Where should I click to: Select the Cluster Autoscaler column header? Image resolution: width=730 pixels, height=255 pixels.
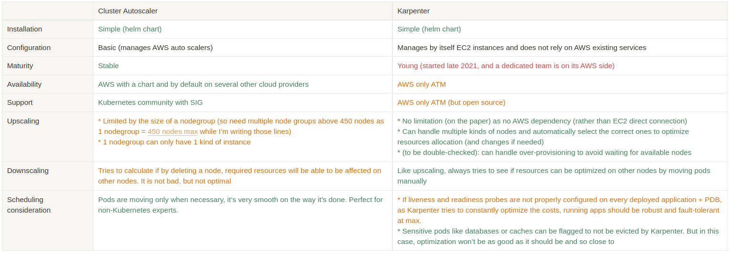pos(128,11)
